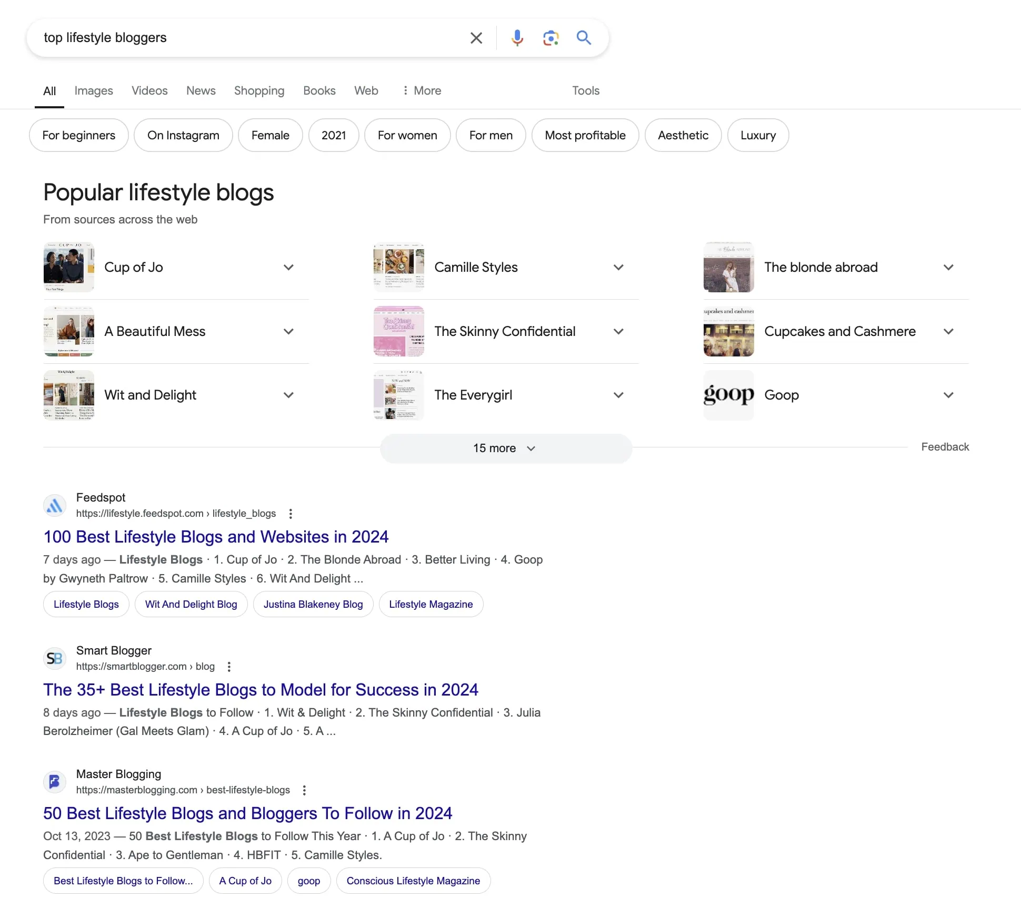Start voice search with microphone icon
The width and height of the screenshot is (1021, 919).
(x=517, y=38)
